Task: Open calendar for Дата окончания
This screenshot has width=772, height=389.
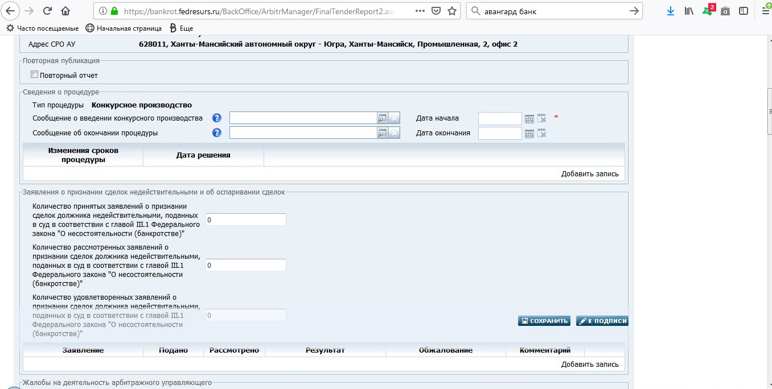Action: tap(529, 133)
